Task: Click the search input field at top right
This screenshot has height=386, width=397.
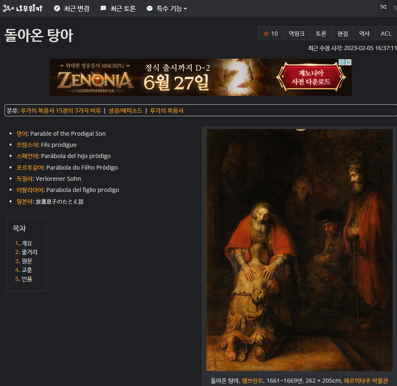Action: click(x=393, y=8)
